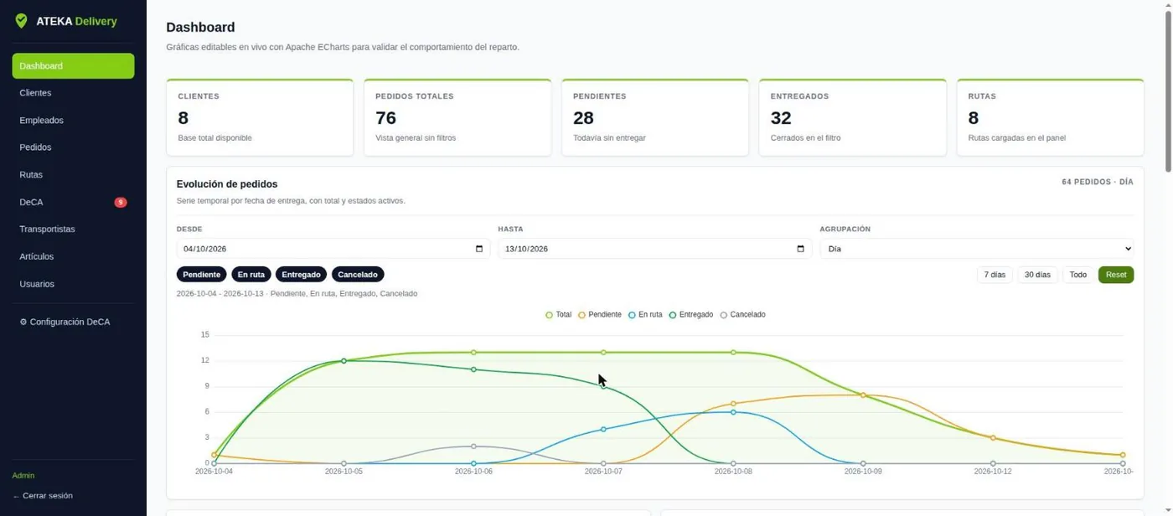Toggle the Pendiente filter chip
This screenshot has width=1173, height=516.
tap(202, 275)
